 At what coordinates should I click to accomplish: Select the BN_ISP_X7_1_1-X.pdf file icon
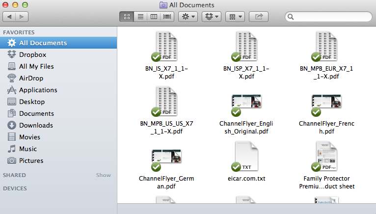(x=245, y=46)
